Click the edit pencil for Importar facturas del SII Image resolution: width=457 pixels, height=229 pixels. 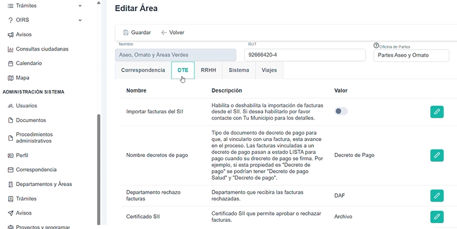coord(437,112)
